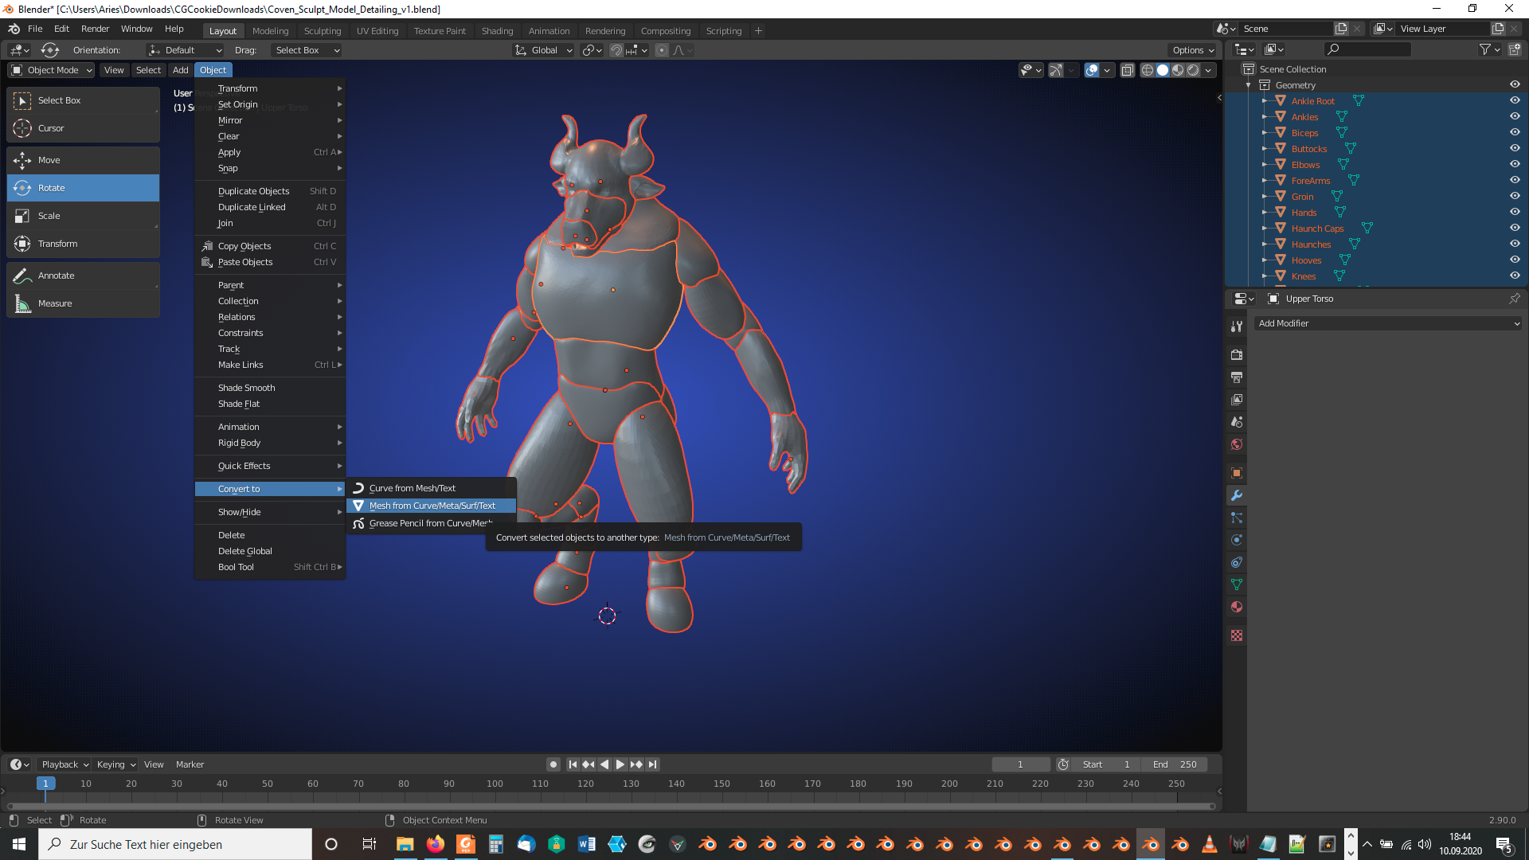Select the Scale tool
Screen dimensions: 1529x860
point(49,216)
